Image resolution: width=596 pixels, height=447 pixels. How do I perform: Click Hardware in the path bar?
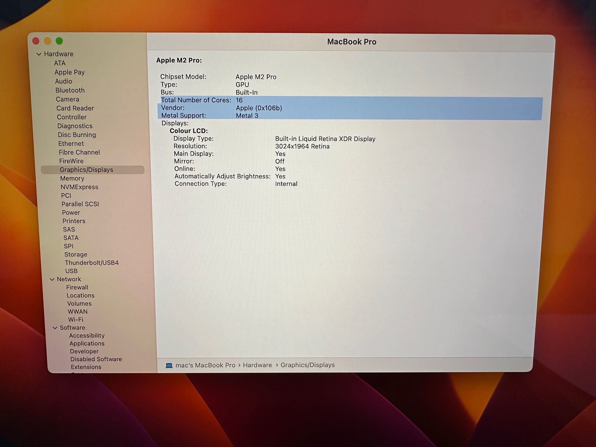(x=257, y=365)
